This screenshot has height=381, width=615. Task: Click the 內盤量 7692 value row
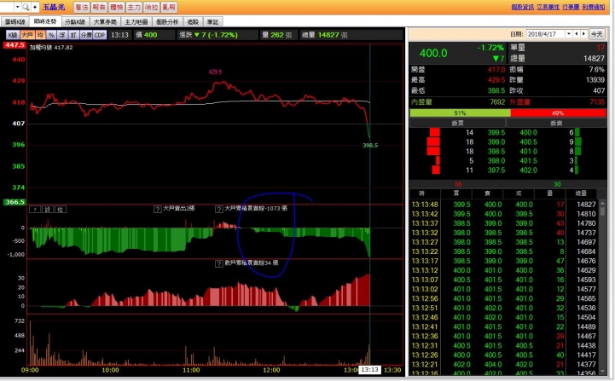coord(458,102)
